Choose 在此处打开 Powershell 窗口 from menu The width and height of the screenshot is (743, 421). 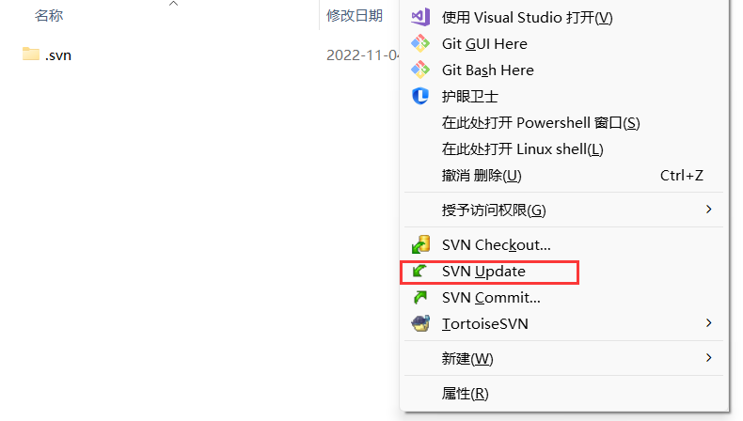pos(541,122)
